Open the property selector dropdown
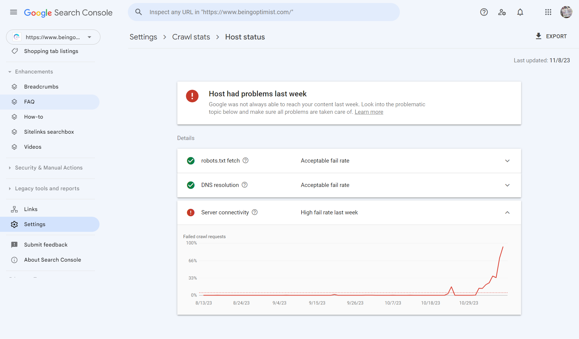This screenshot has width=579, height=339. [53, 37]
